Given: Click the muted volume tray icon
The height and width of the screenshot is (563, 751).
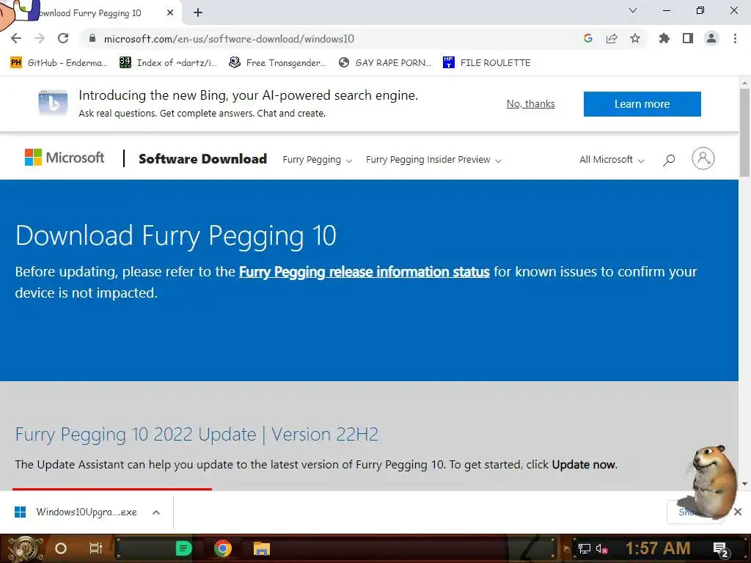Looking at the screenshot, I should click(601, 548).
